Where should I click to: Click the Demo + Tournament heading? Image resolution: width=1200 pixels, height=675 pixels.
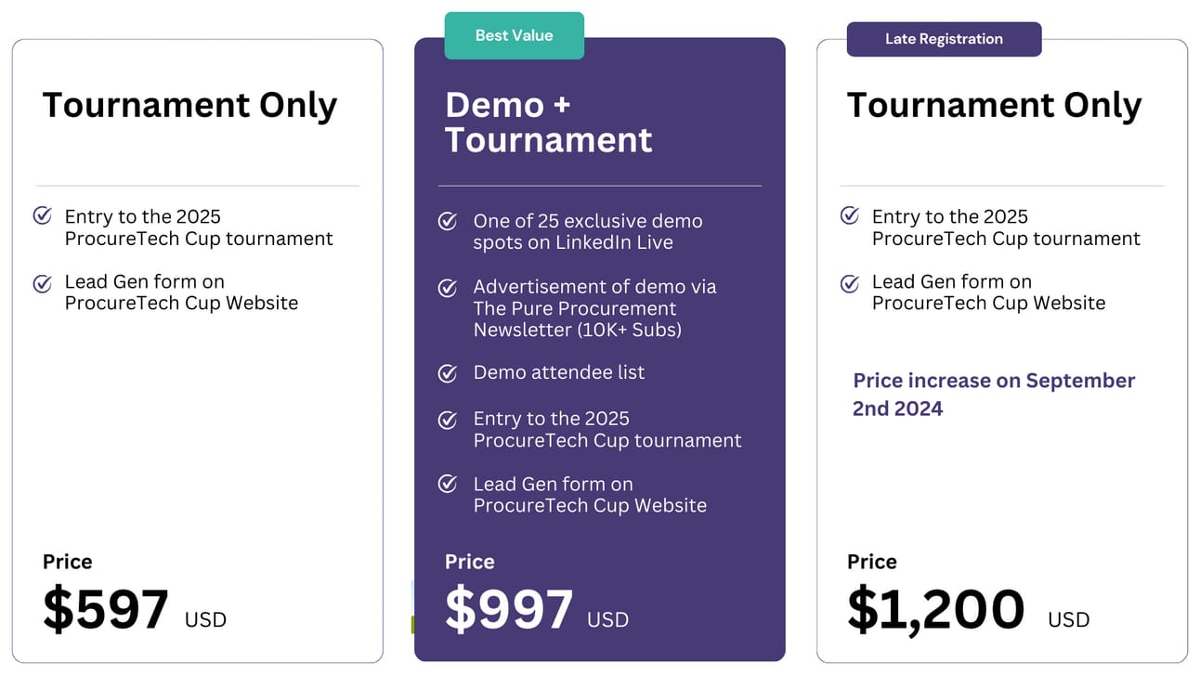pos(549,123)
